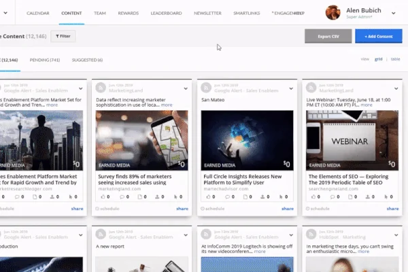Viewport: 408px width, 272px height.
Task: Click share on the Elements of SEO card
Action: pos(392,209)
